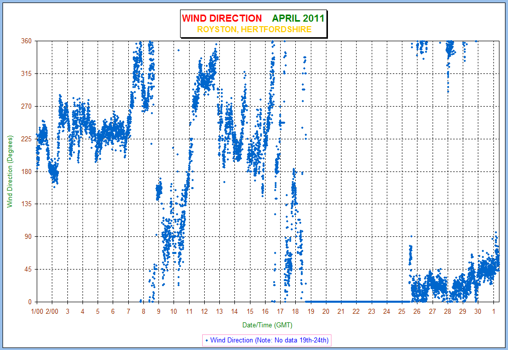Click the 360 y-axis tick label
Image resolution: width=508 pixels, height=350 pixels.
pos(27,41)
